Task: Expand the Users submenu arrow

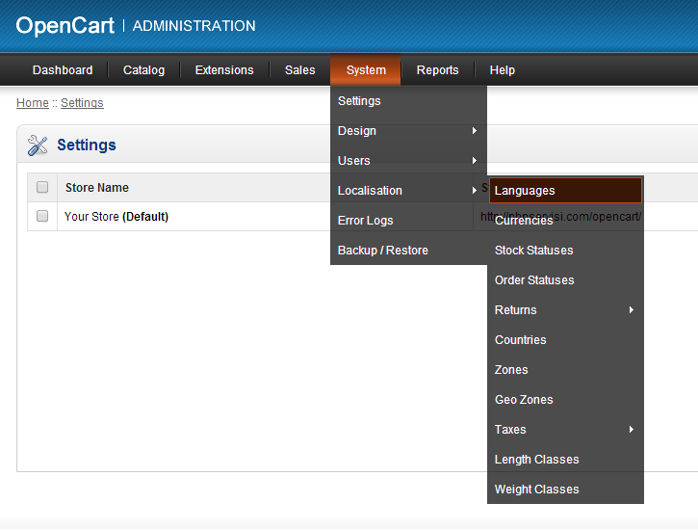Action: [475, 160]
